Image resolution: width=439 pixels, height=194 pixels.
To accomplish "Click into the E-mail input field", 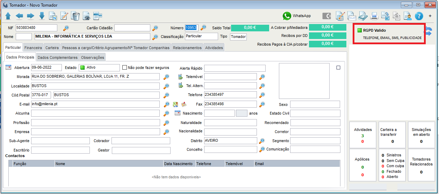I will pos(95,104).
